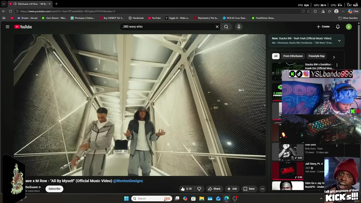
Task: Open the Buy OBSBOT Tail 2 bookmark
Action: tap(112, 18)
